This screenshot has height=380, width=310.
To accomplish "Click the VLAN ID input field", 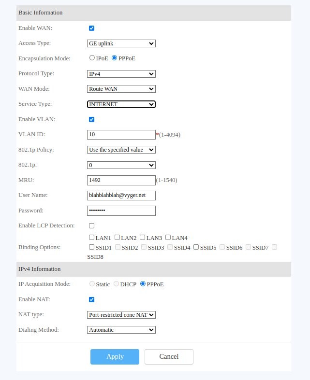I will pyautogui.click(x=121, y=134).
